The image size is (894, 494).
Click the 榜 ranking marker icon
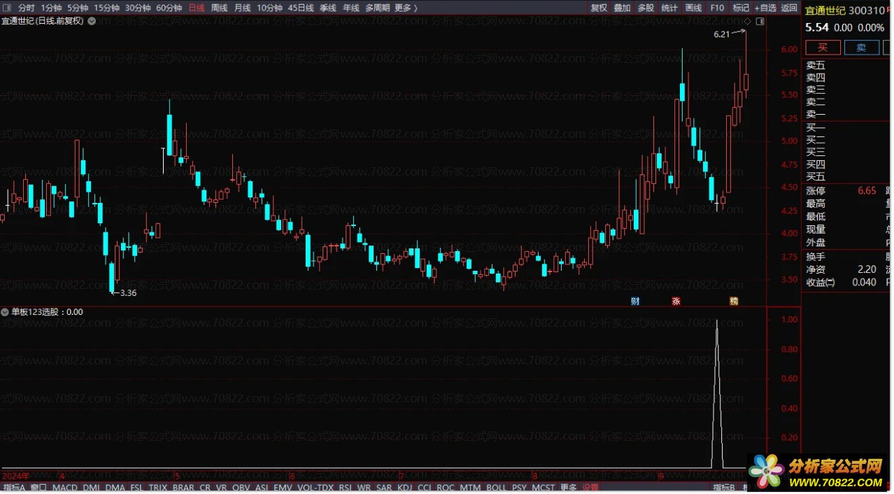pyautogui.click(x=733, y=301)
